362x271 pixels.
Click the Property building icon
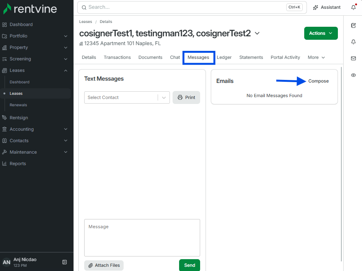point(4,47)
